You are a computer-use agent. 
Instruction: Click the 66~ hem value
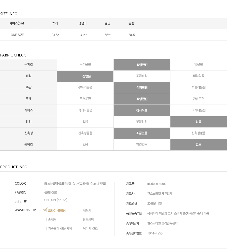(x=108, y=35)
